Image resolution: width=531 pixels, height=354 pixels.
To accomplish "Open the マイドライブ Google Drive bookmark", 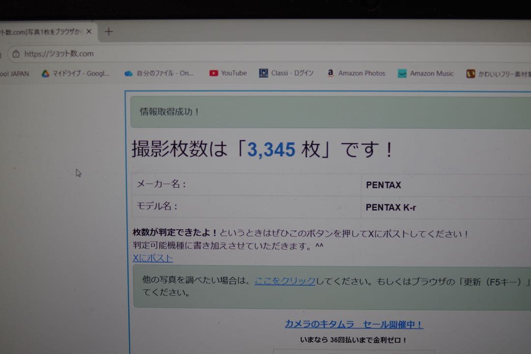I will [x=76, y=74].
